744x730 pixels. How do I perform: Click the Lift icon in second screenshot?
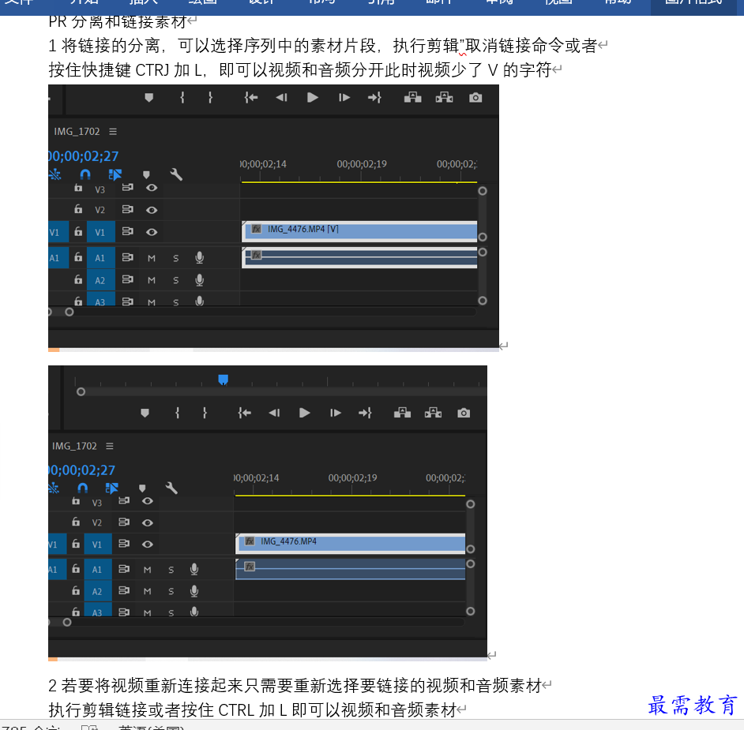pyautogui.click(x=402, y=413)
